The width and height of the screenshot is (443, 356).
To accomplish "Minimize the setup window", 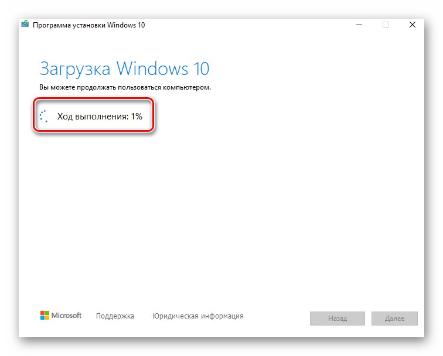I will point(359,25).
